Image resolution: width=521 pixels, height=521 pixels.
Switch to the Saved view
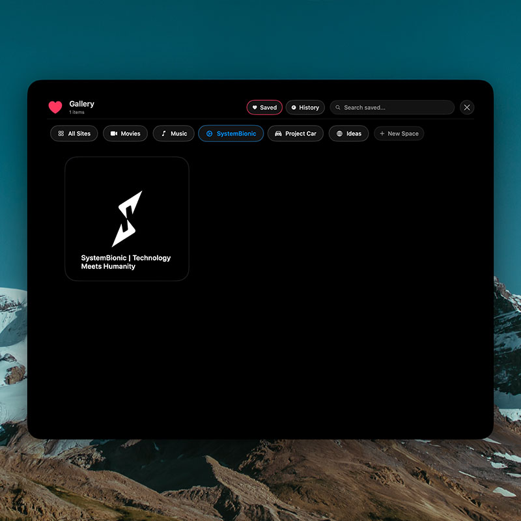pyautogui.click(x=264, y=107)
